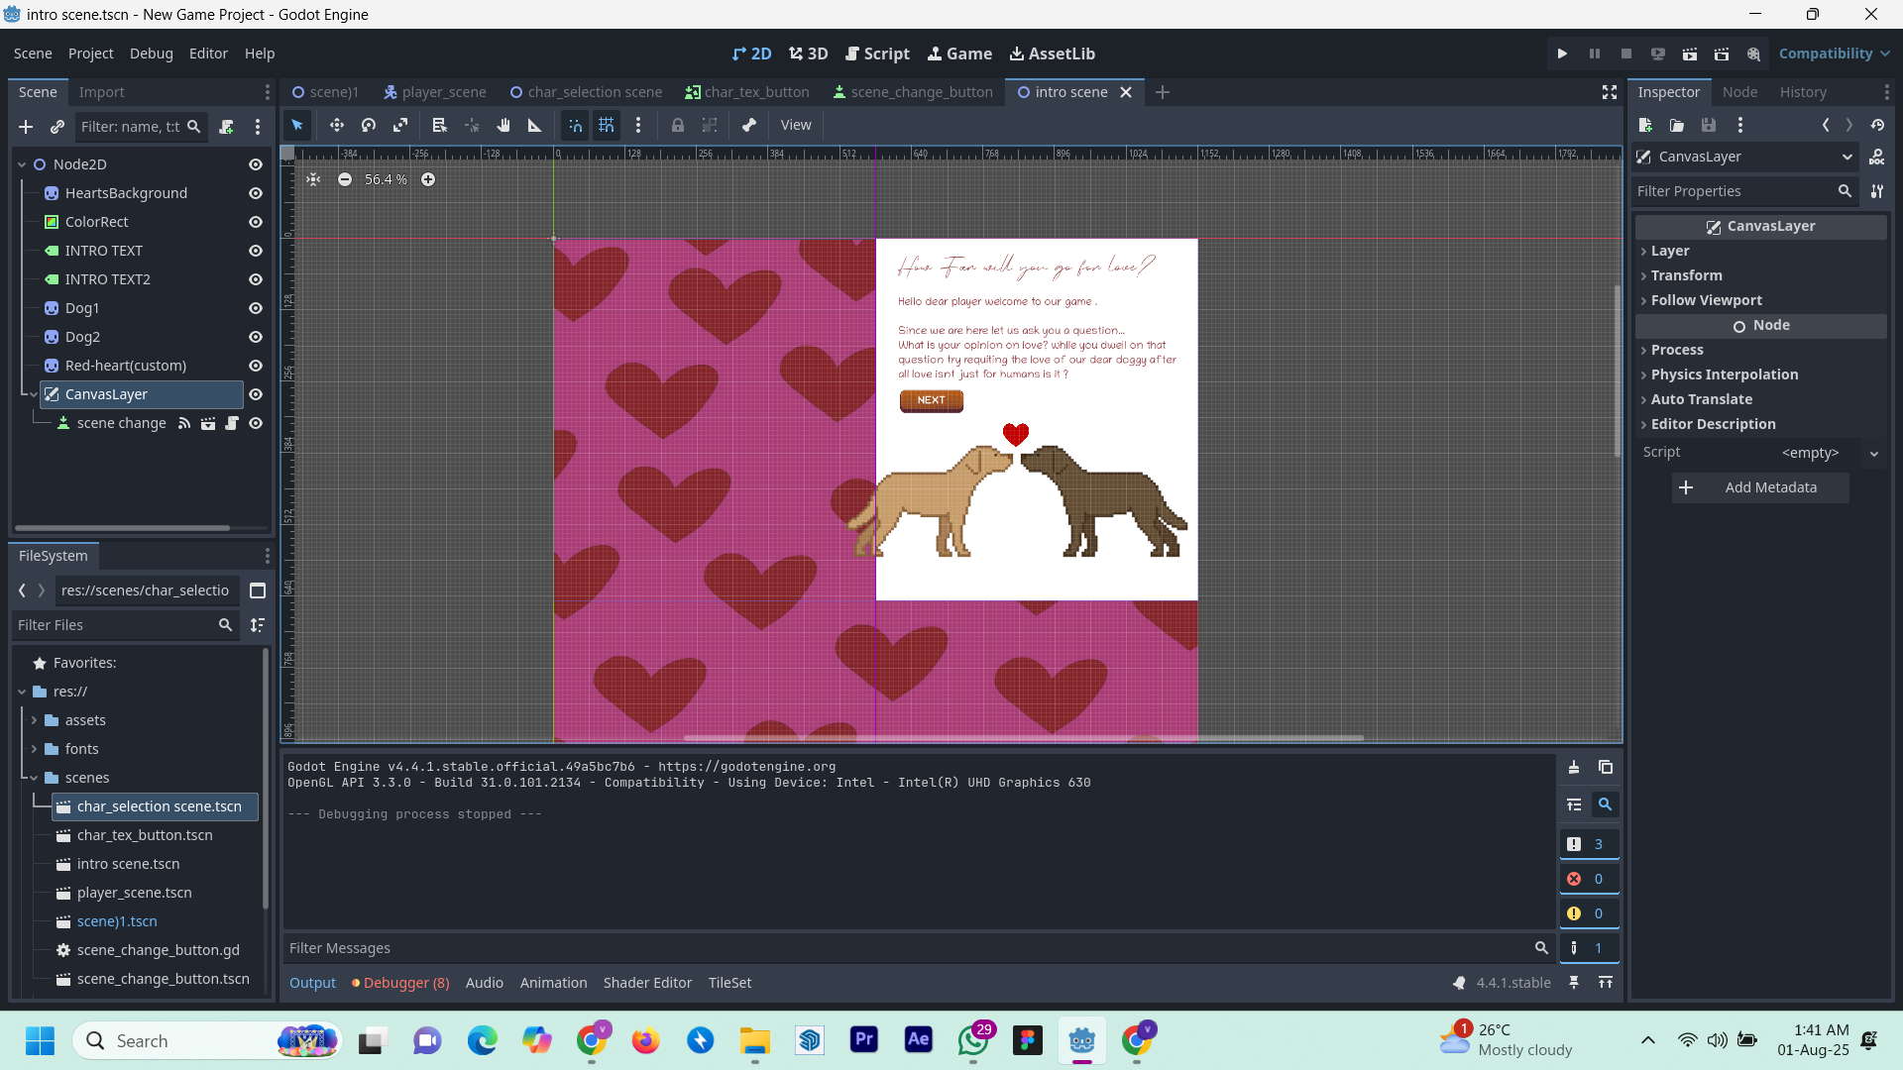Open the View menu button in viewport
This screenshot has width=1903, height=1070.
pos(796,125)
